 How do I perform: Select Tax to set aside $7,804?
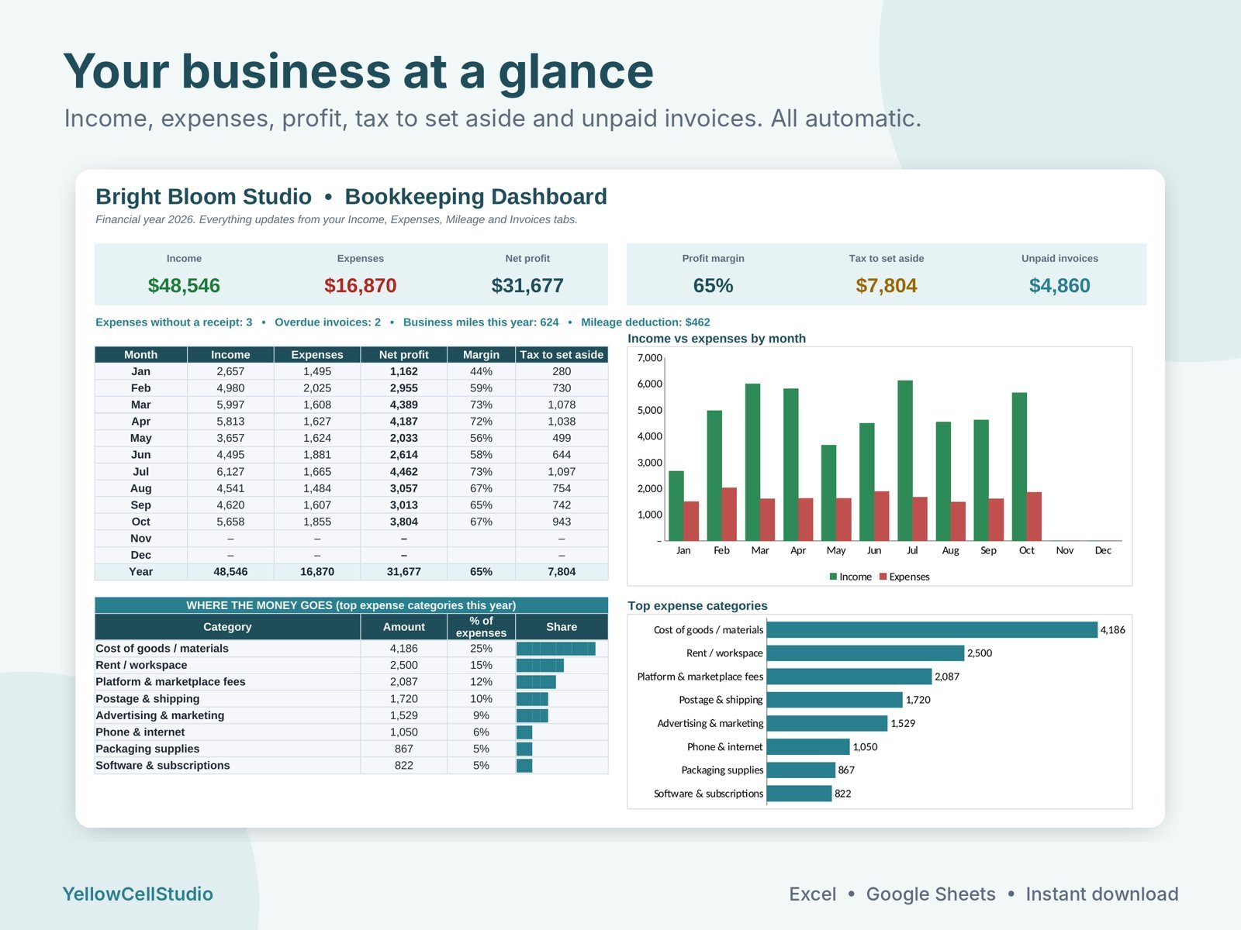[887, 285]
